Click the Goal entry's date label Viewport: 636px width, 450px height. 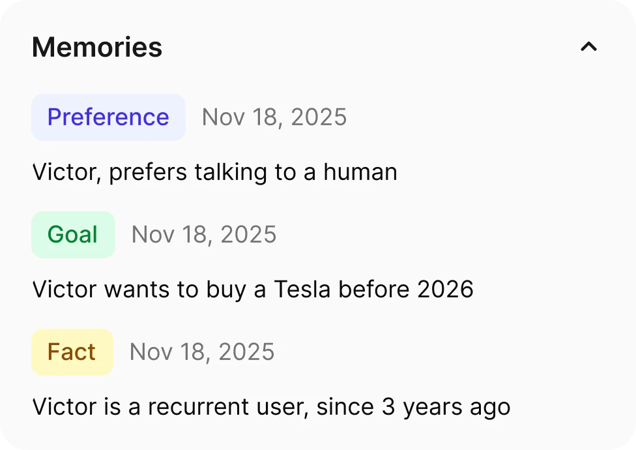pos(204,234)
